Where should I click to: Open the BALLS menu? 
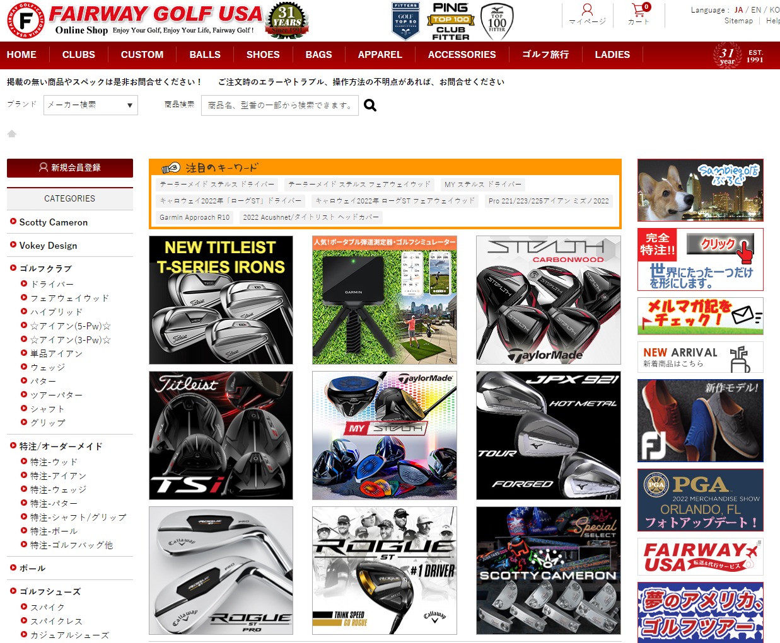click(205, 55)
